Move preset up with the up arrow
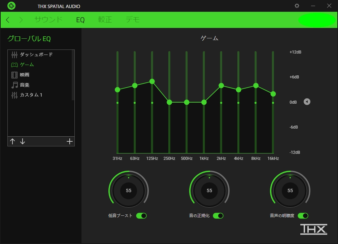This screenshot has height=244, width=338. (x=12, y=141)
